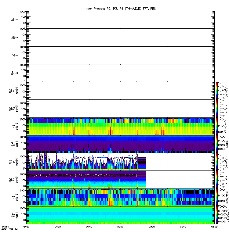Click the the fbk scm1 spectrogram panel
The width and height of the screenshot is (229, 244).
click(x=120, y=215)
